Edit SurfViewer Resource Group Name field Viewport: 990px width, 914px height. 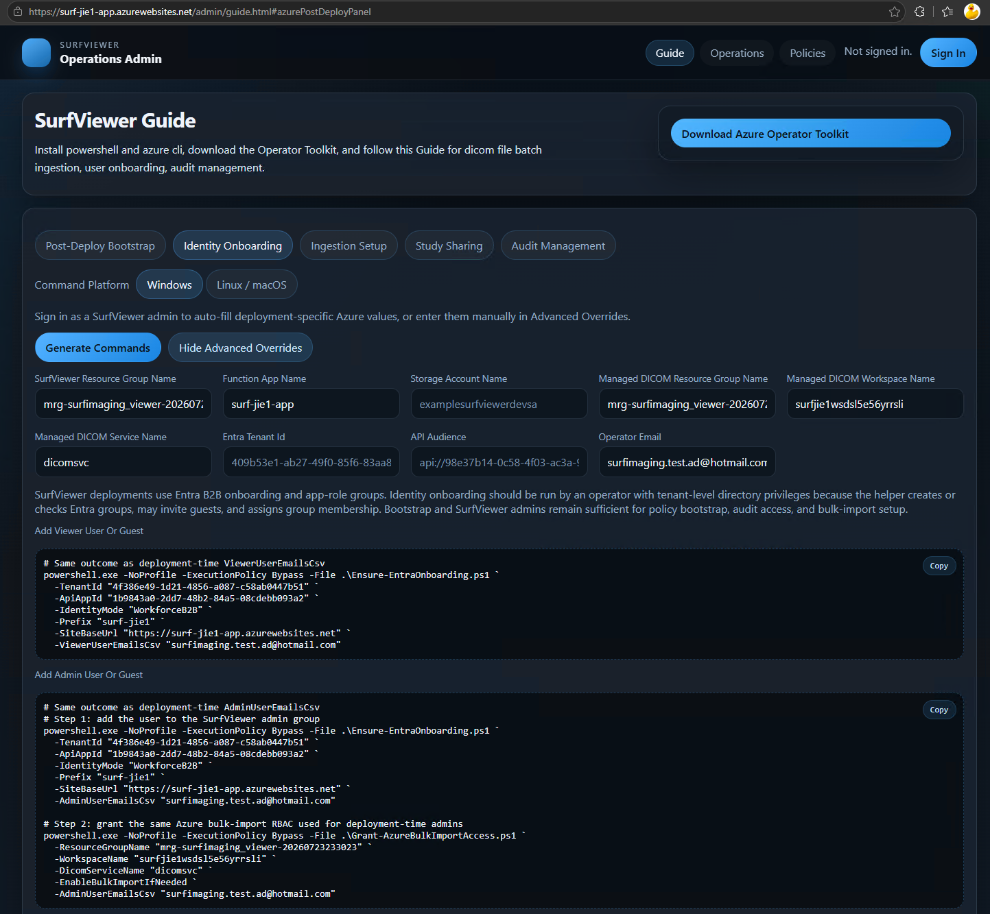(123, 404)
